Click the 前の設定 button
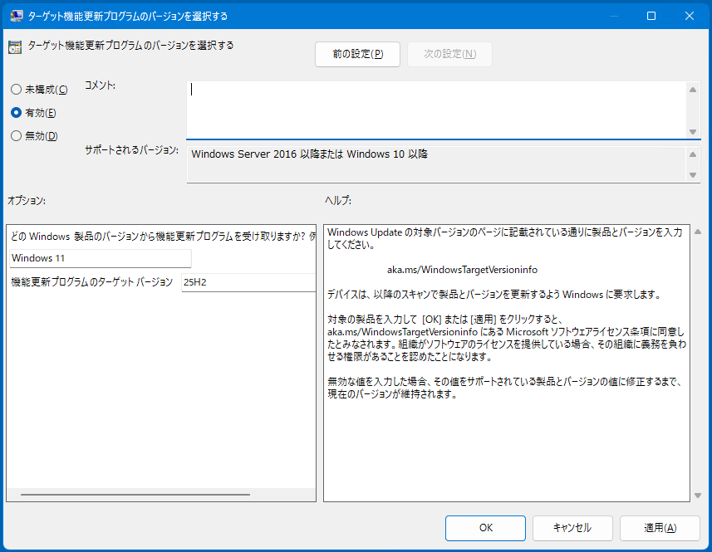Screen dimensions: 712x552 [x=357, y=54]
